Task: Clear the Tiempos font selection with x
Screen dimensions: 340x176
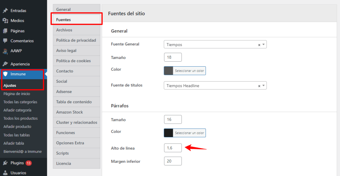Action: point(259,45)
